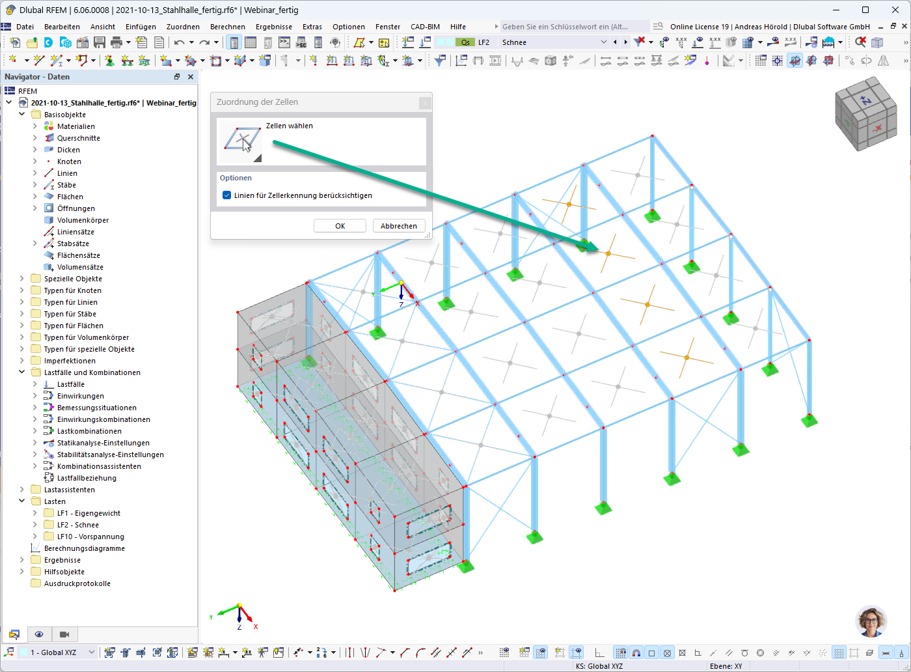Click the new line tool icon
Image resolution: width=911 pixels, height=672 pixels.
(39, 61)
